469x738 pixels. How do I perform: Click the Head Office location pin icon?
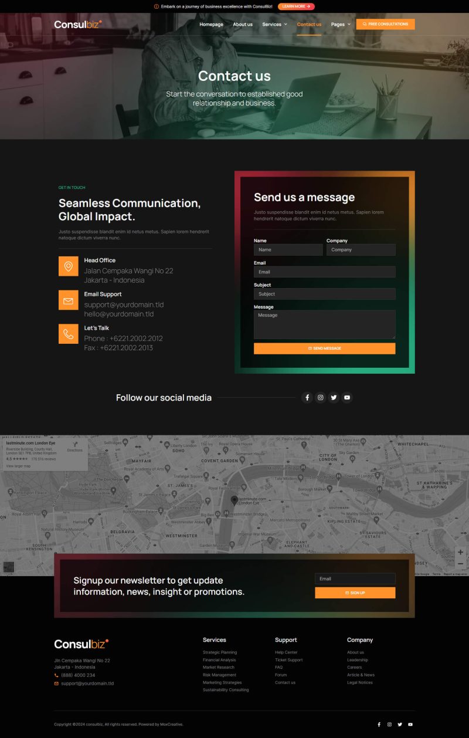pos(68,266)
